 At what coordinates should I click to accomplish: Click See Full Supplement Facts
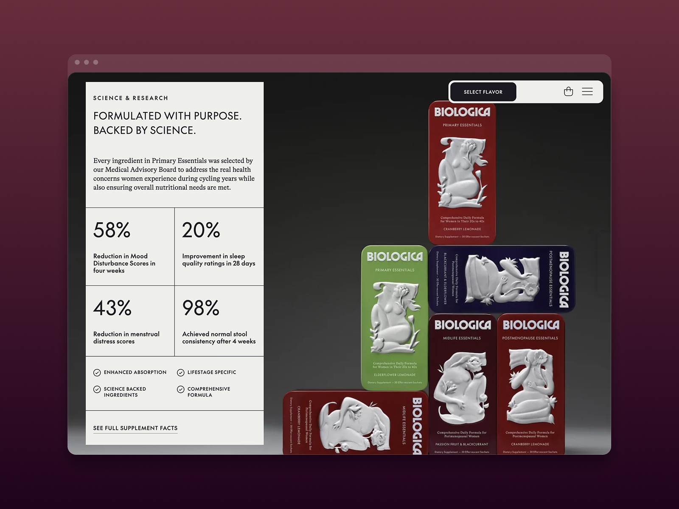(x=135, y=428)
